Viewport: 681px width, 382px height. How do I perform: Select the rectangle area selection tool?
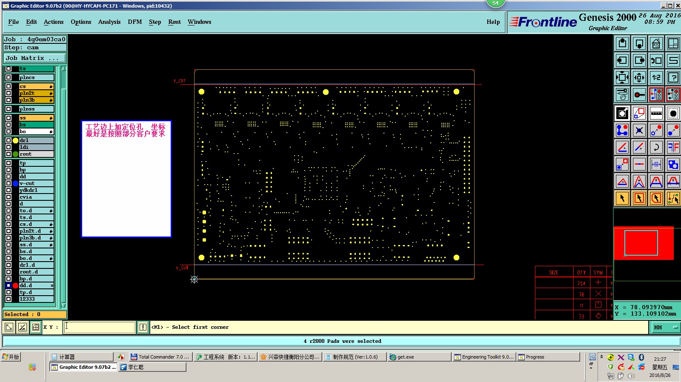639,198
